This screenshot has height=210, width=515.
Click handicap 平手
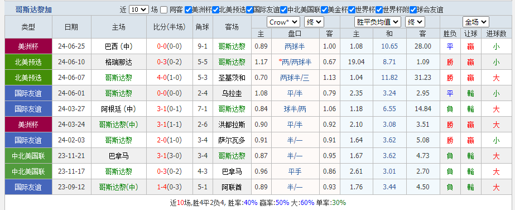coord(295,171)
